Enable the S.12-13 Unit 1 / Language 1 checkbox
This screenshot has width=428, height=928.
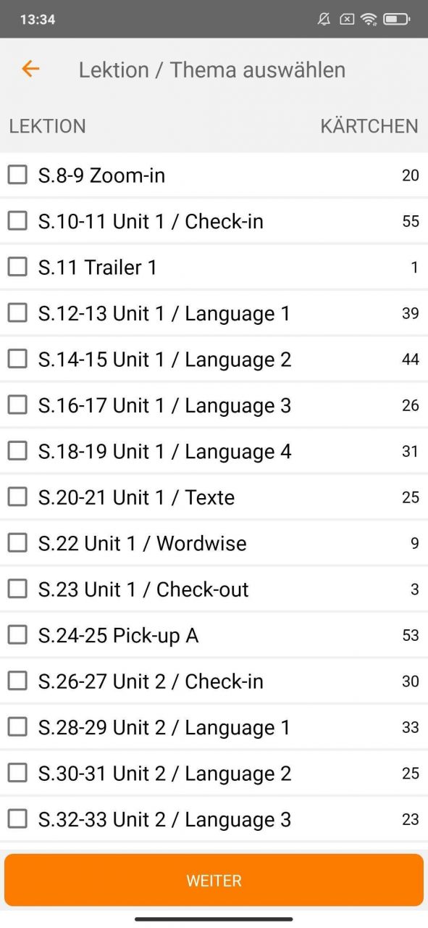(x=17, y=312)
